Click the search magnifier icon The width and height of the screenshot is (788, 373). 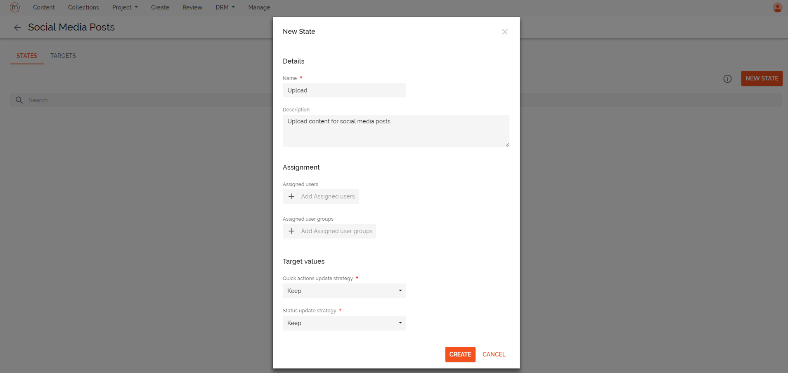click(x=19, y=100)
